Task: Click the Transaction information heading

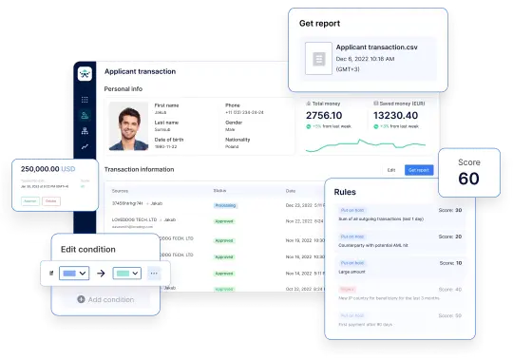Action: (x=139, y=169)
